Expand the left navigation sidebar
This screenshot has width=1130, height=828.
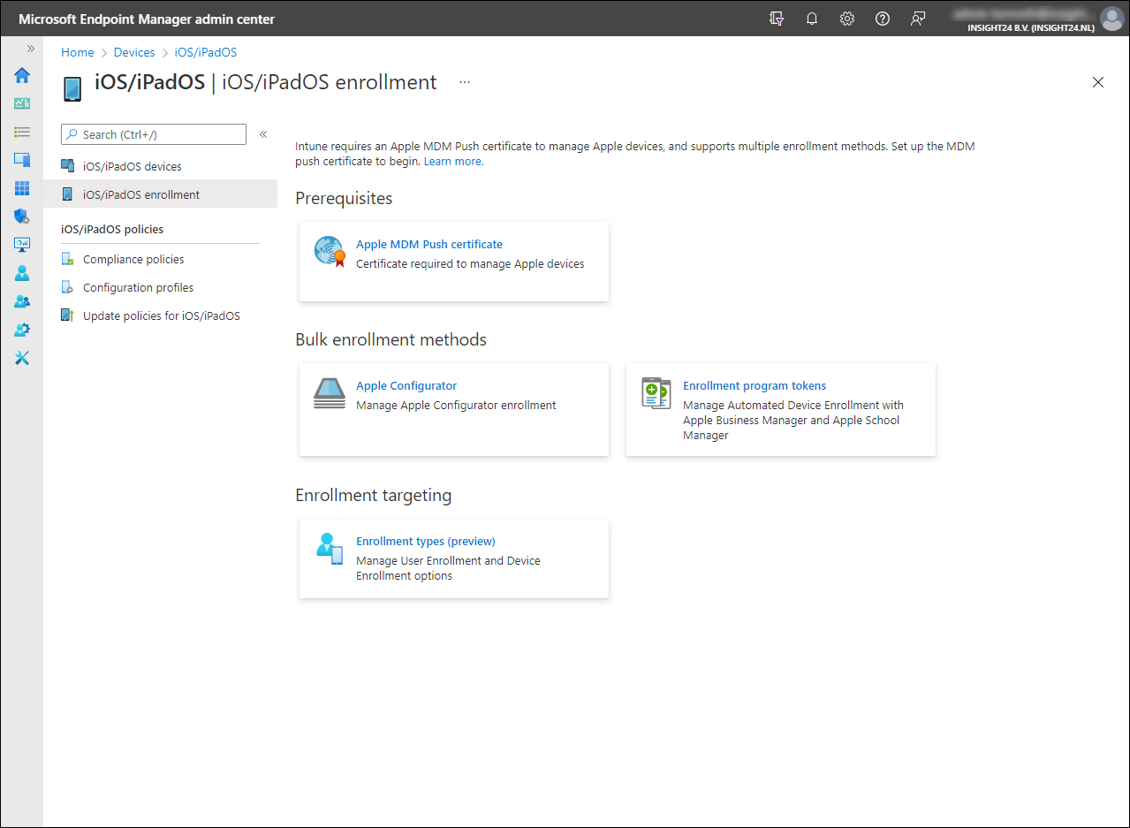coord(31,49)
